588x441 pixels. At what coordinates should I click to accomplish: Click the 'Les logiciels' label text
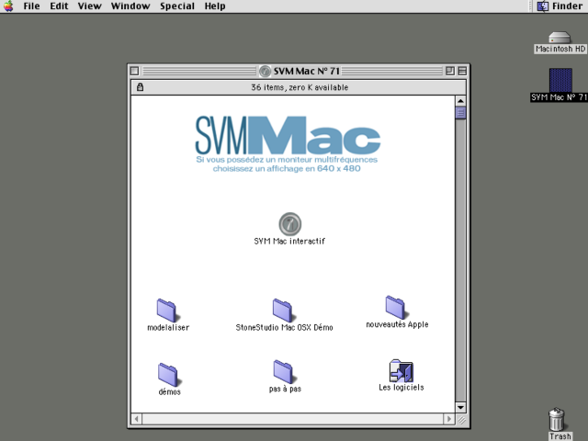click(401, 388)
